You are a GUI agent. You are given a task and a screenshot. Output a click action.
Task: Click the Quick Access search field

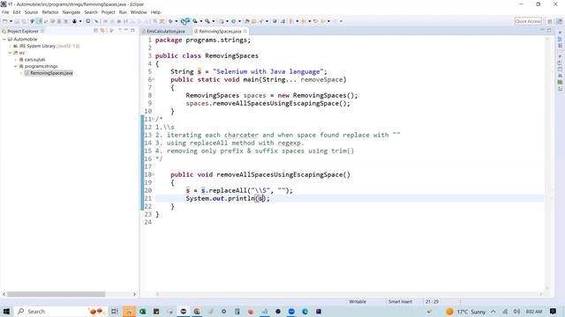[528, 21]
